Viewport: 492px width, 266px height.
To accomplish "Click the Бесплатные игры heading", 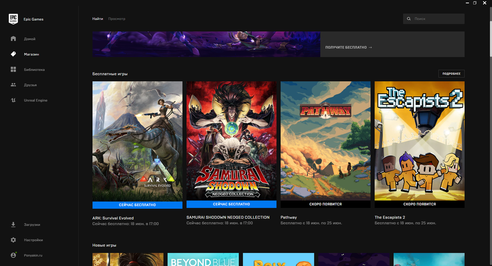I will tap(110, 74).
